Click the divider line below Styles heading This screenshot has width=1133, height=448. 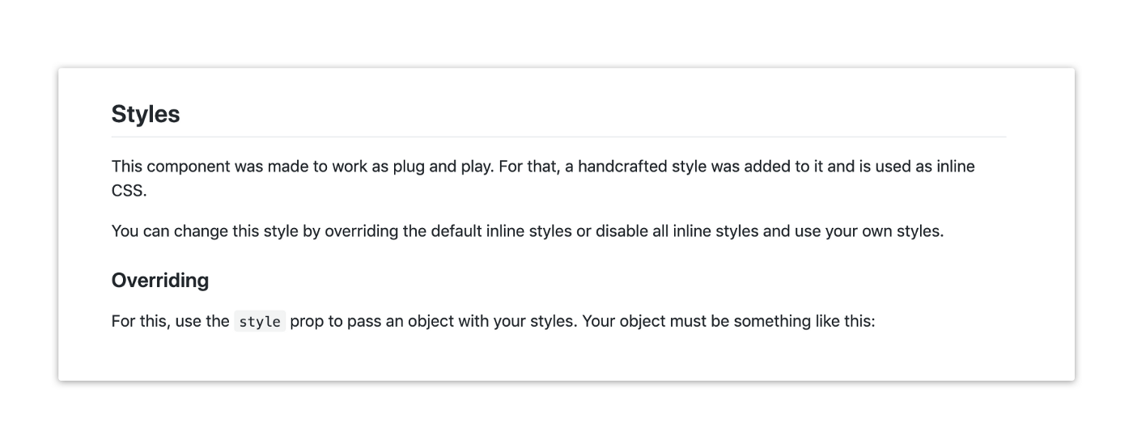click(x=558, y=137)
